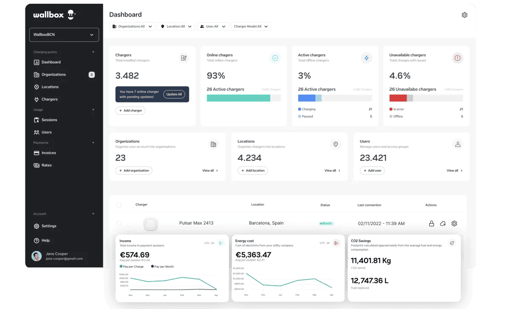Open Jane Cooper's profile avatar

pos(36,256)
